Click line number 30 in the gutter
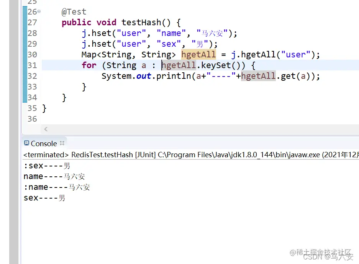Image resolution: width=359 pixels, height=264 pixels. (x=32, y=55)
